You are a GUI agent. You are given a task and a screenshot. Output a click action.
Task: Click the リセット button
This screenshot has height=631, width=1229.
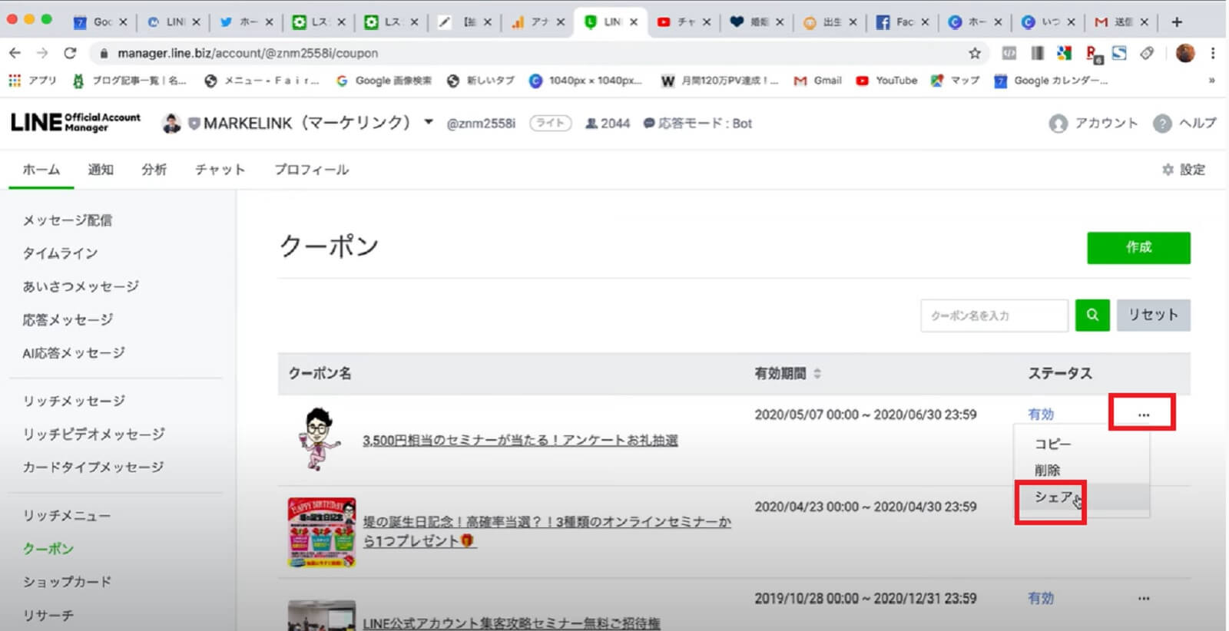1153,315
